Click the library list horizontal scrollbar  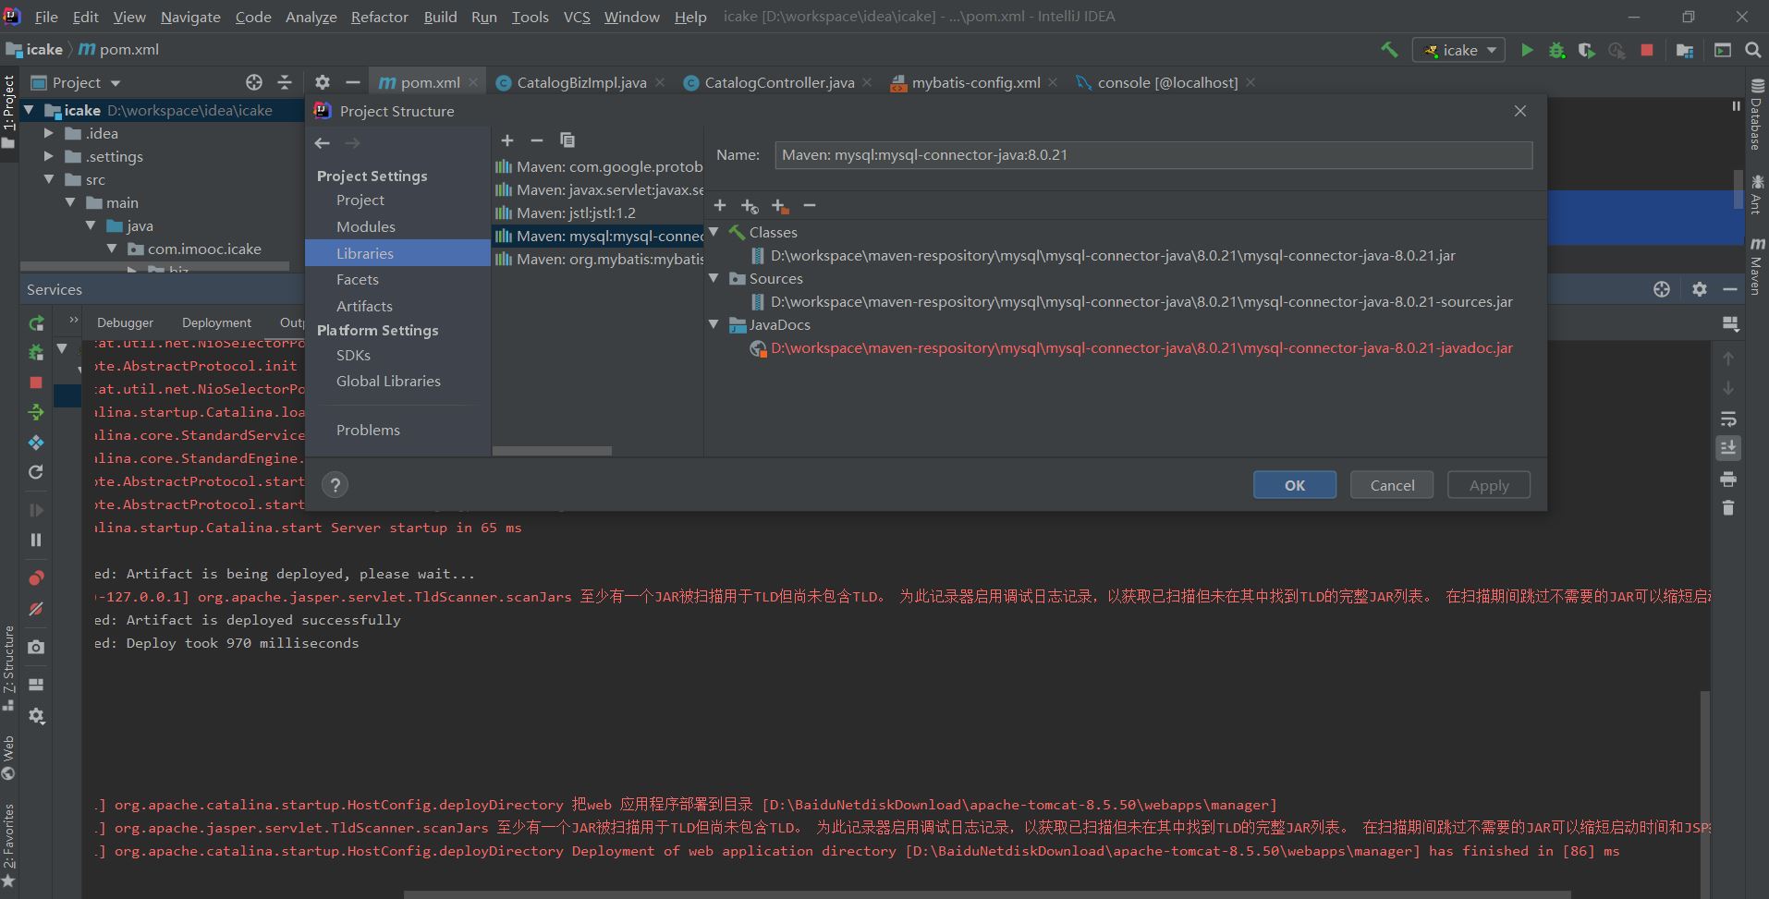pos(552,451)
